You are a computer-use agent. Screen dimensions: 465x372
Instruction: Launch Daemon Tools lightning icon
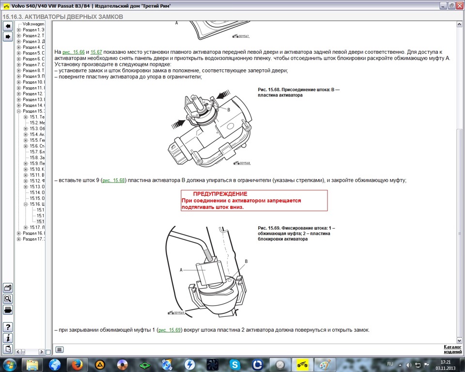(x=190, y=365)
